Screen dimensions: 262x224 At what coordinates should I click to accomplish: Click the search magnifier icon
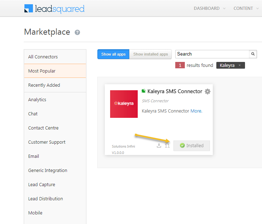click(253, 54)
